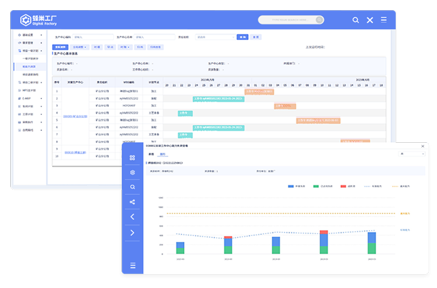437x288 pixels.
Task: Click the header magnifier search icon
Action: (356, 20)
